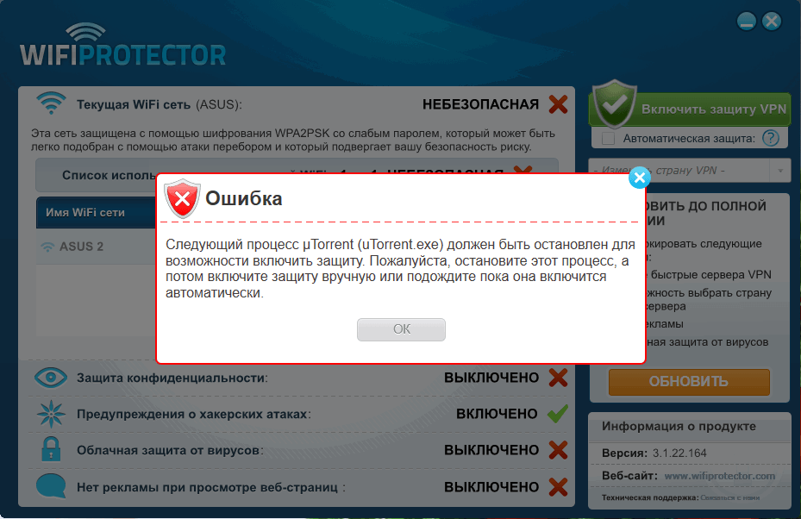
Task: Open www.wifiprotector.com website link
Action: pyautogui.click(x=719, y=476)
